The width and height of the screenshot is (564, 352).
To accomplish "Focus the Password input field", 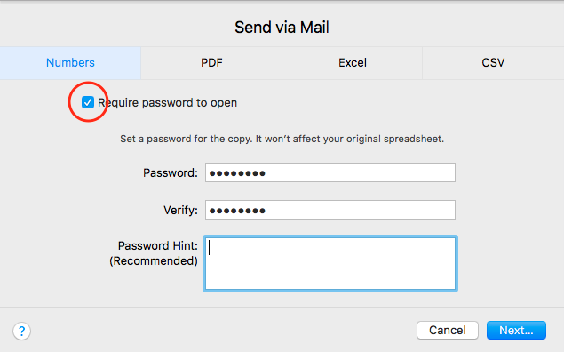I will (330, 172).
